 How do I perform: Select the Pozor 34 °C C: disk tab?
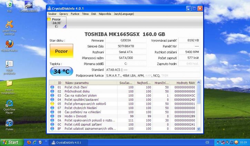pos(57,23)
